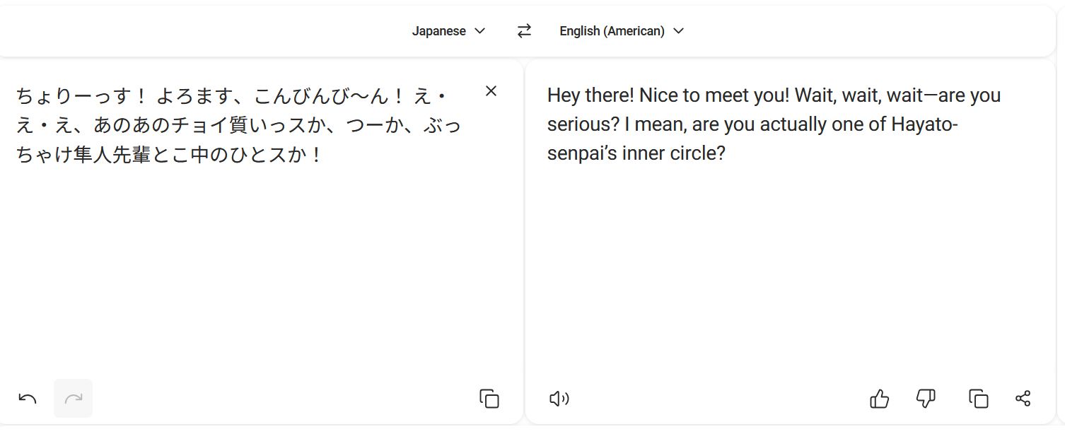Copy the Japanese source text

489,399
